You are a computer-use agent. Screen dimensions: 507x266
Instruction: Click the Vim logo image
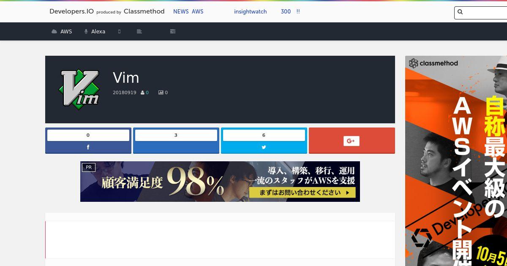(x=79, y=89)
